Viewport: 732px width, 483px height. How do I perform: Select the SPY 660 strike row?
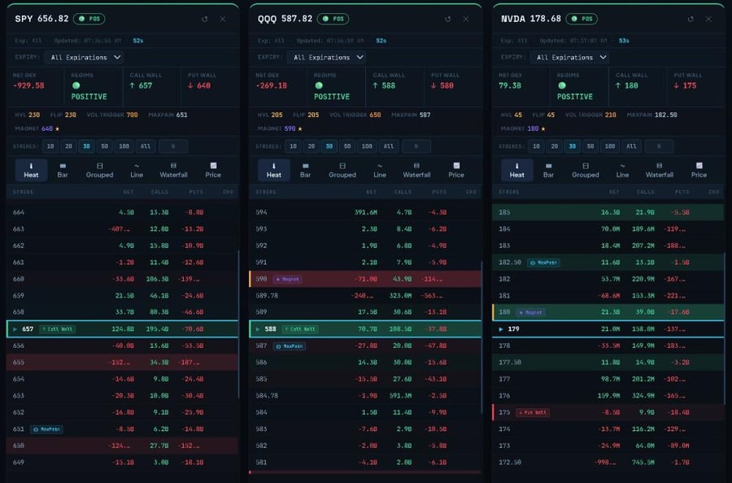pos(123,279)
